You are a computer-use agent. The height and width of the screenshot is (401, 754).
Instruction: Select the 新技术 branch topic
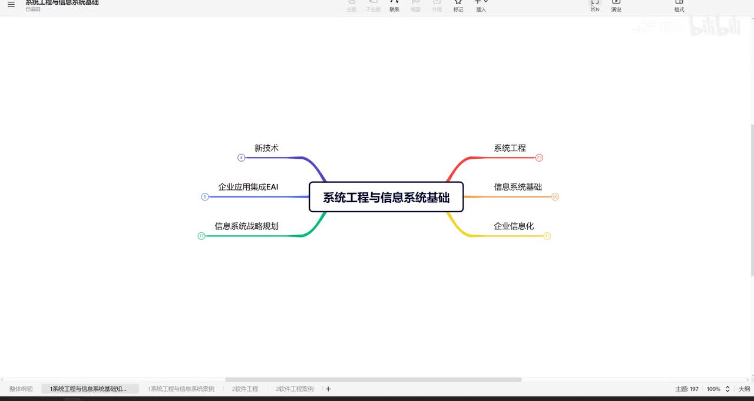point(266,148)
